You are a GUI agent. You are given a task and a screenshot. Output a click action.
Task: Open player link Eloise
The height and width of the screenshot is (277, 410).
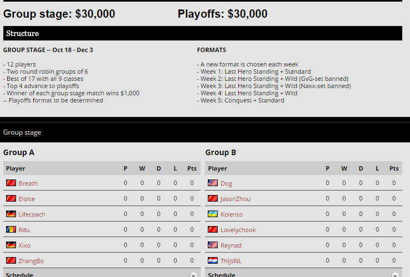27,199
